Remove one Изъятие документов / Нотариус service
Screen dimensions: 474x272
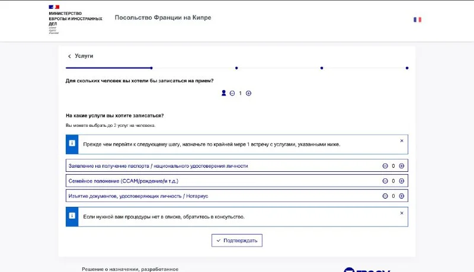385,196
